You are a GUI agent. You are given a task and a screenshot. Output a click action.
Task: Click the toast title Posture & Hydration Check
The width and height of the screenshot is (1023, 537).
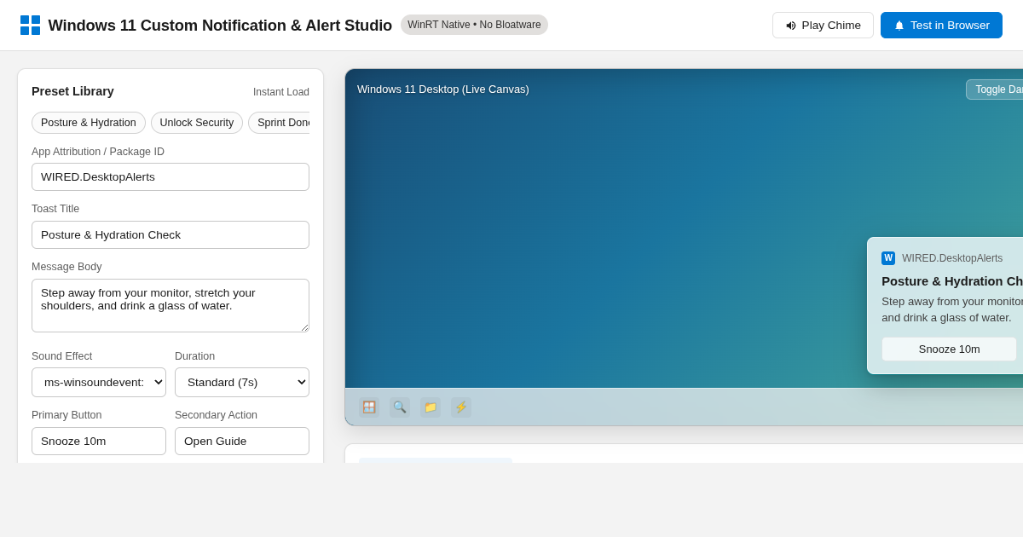pos(952,280)
